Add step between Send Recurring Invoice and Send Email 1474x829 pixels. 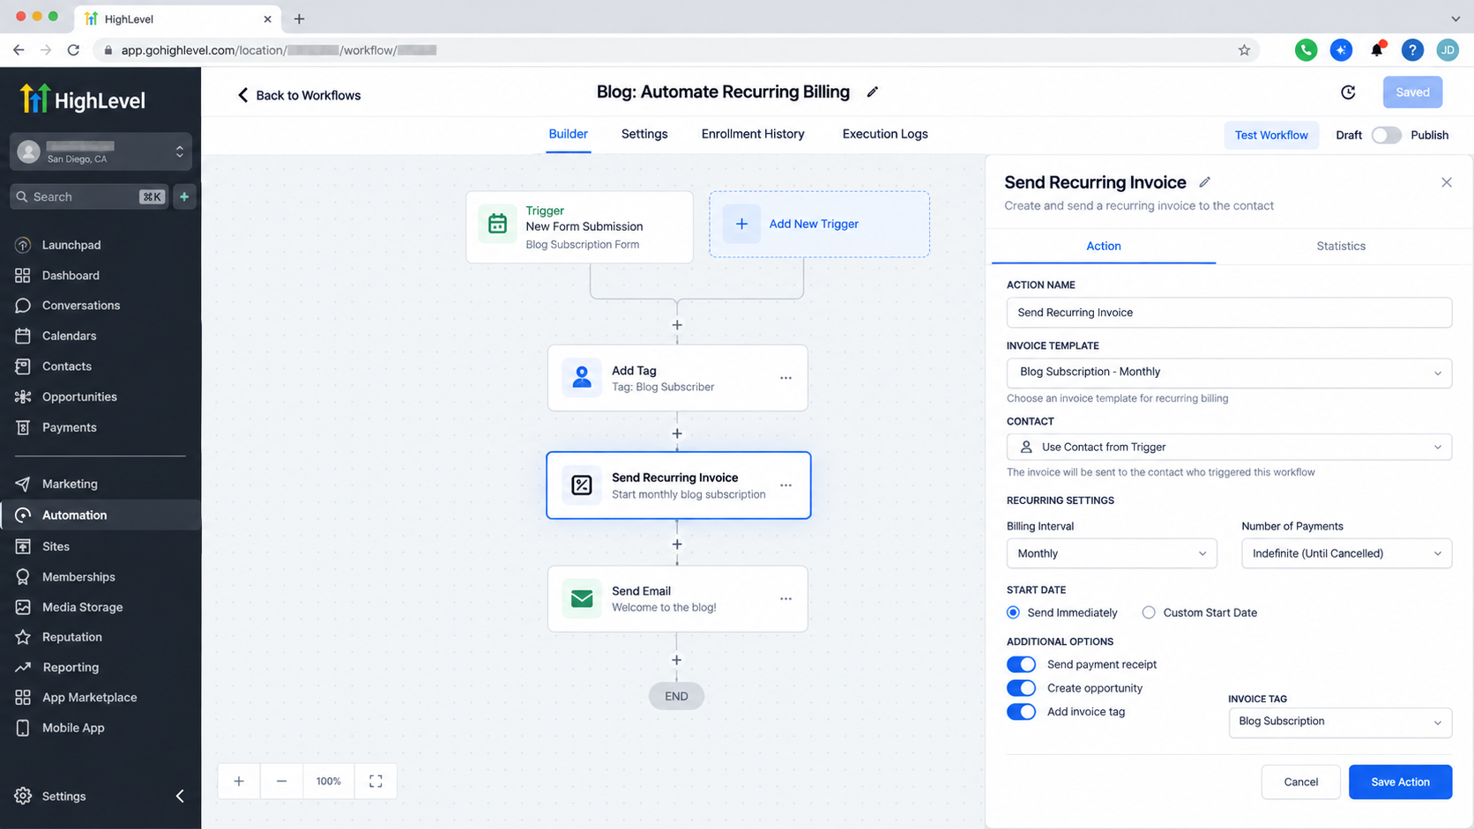[677, 544]
